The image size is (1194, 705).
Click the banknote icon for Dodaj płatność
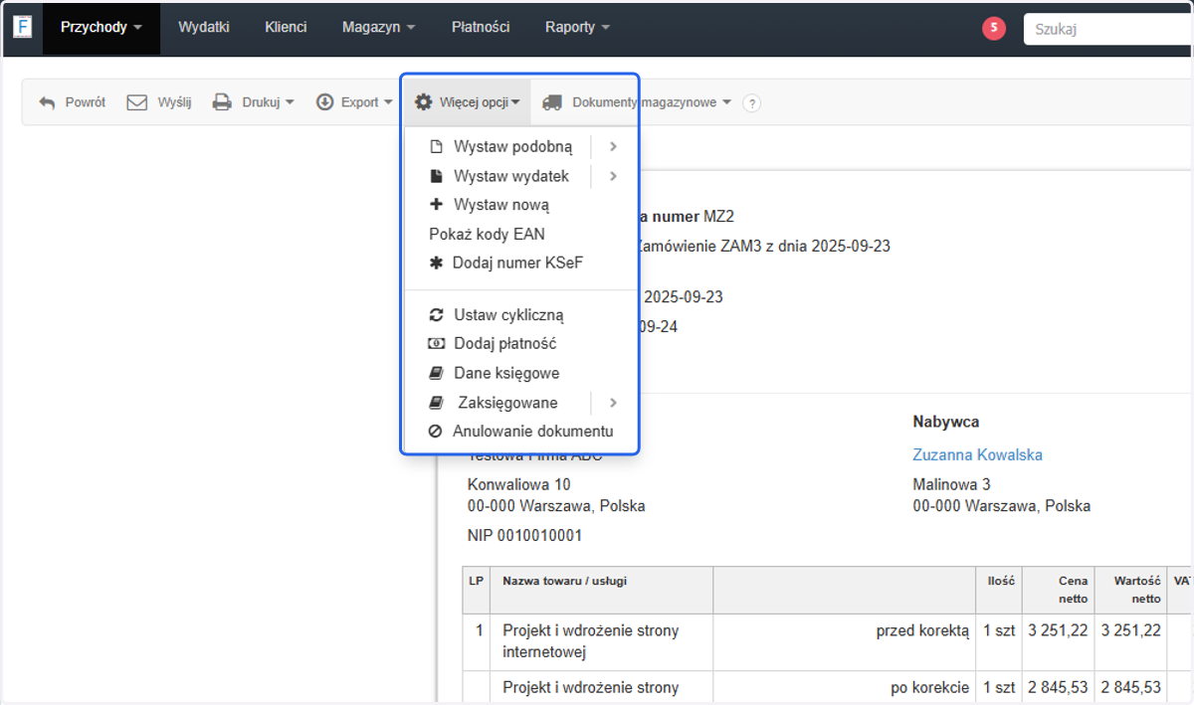click(436, 344)
